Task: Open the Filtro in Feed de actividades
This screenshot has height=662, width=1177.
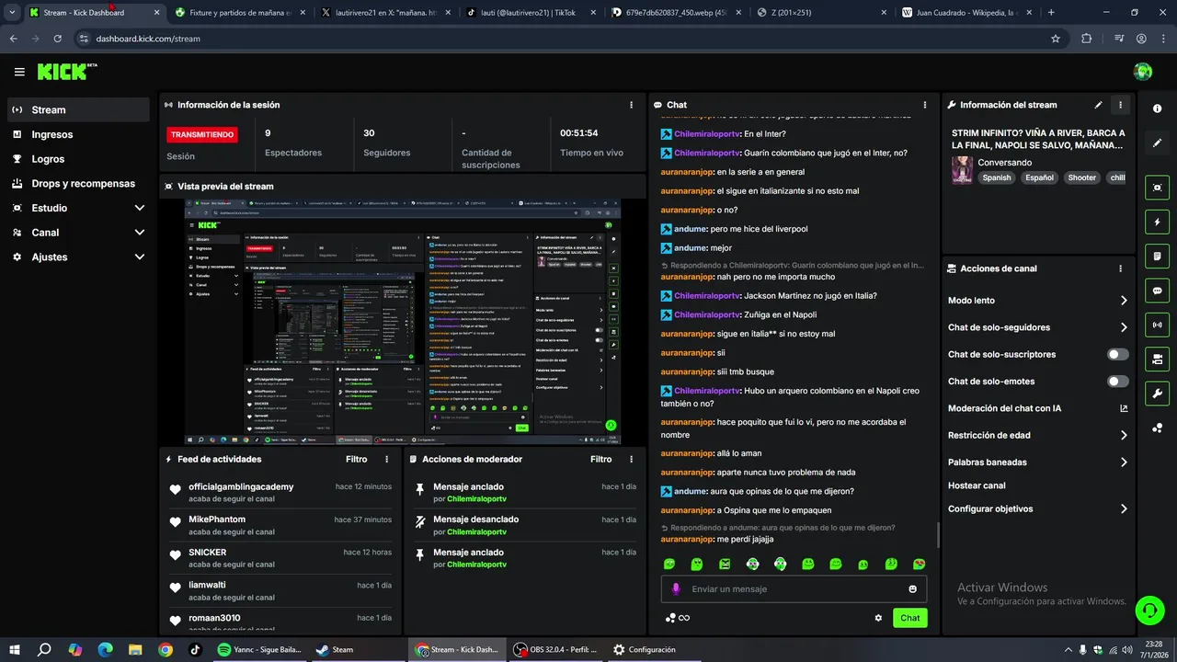Action: pos(356,459)
